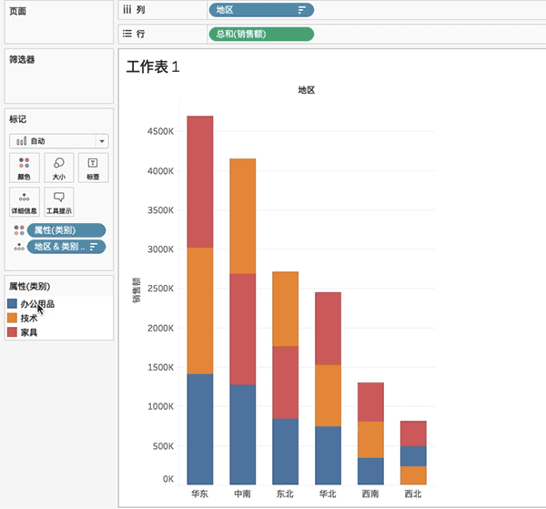The width and height of the screenshot is (546, 509).
Task: Click the 华东 label on the x-axis
Action: pos(199,494)
